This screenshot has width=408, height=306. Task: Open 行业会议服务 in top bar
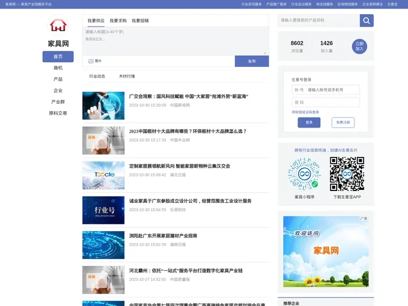pos(301,4)
